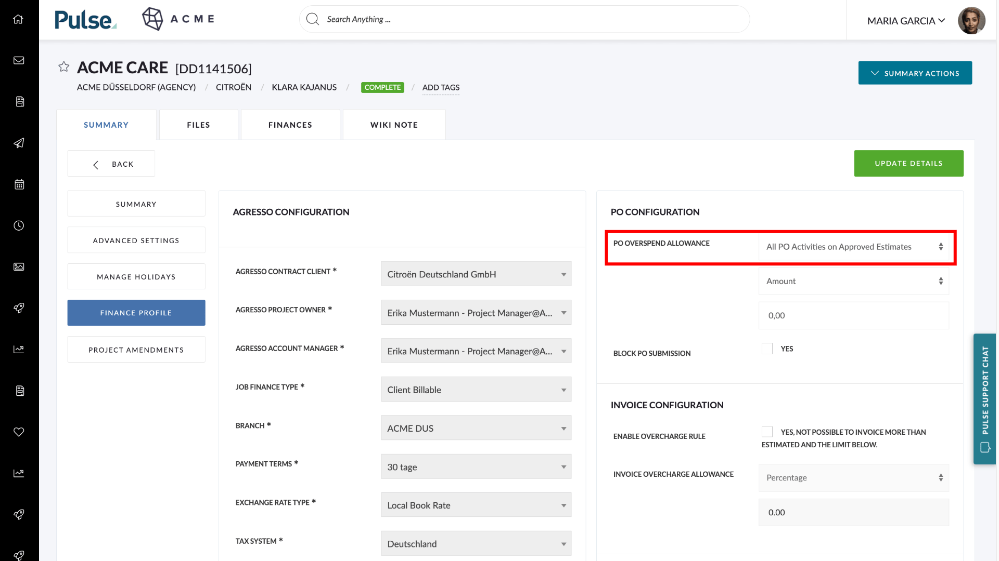Click the rocket icon beneath the lower chart icon
The width and height of the screenshot is (999, 561).
pos(19,514)
